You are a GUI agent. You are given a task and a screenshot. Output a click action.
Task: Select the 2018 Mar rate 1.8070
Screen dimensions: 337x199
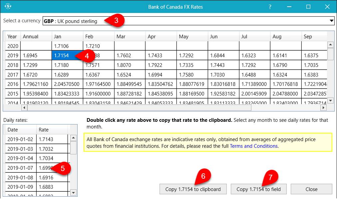130,65
